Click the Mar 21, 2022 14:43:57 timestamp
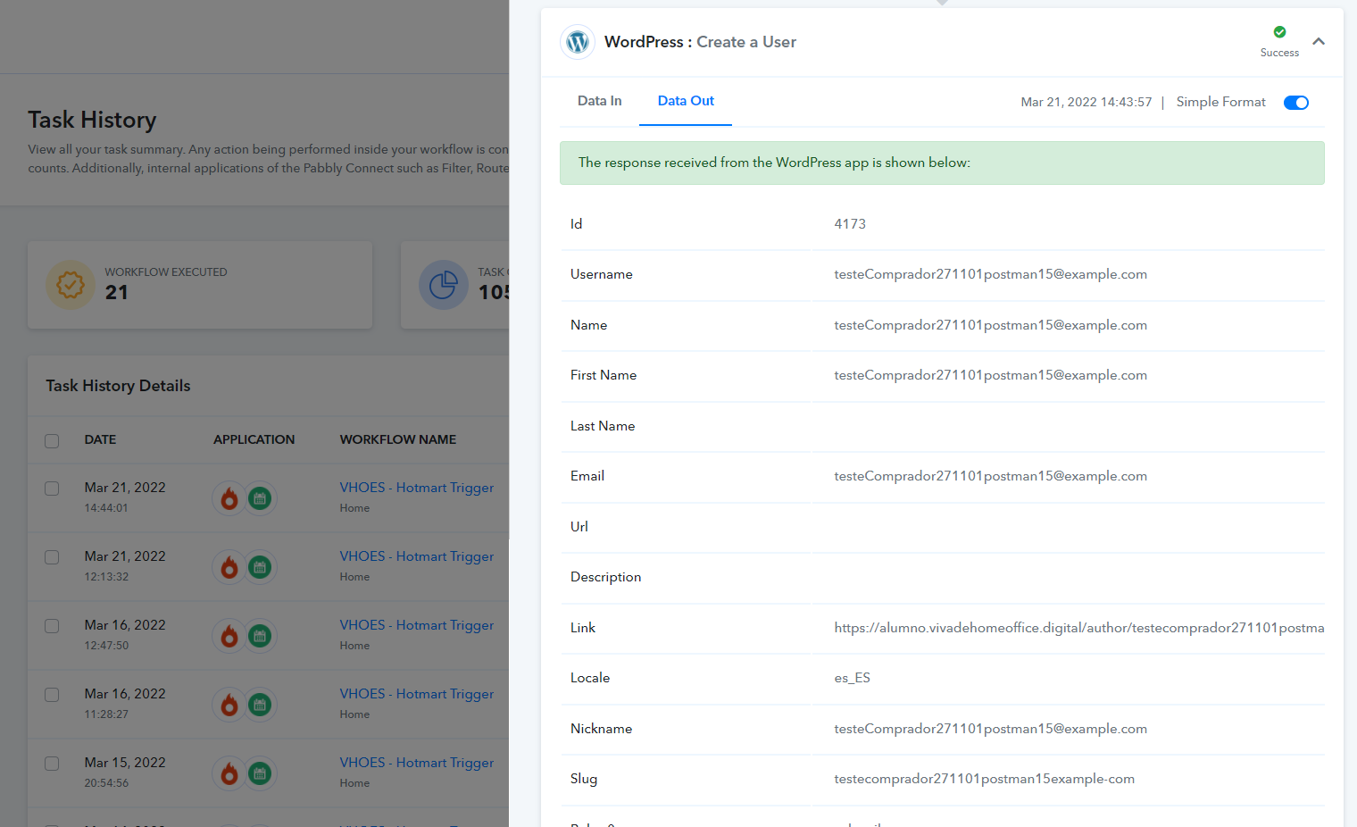 click(x=1086, y=102)
